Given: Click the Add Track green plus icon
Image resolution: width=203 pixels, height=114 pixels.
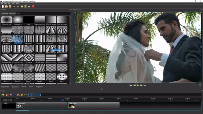Looking at the screenshot, I should click(x=3, y=95).
